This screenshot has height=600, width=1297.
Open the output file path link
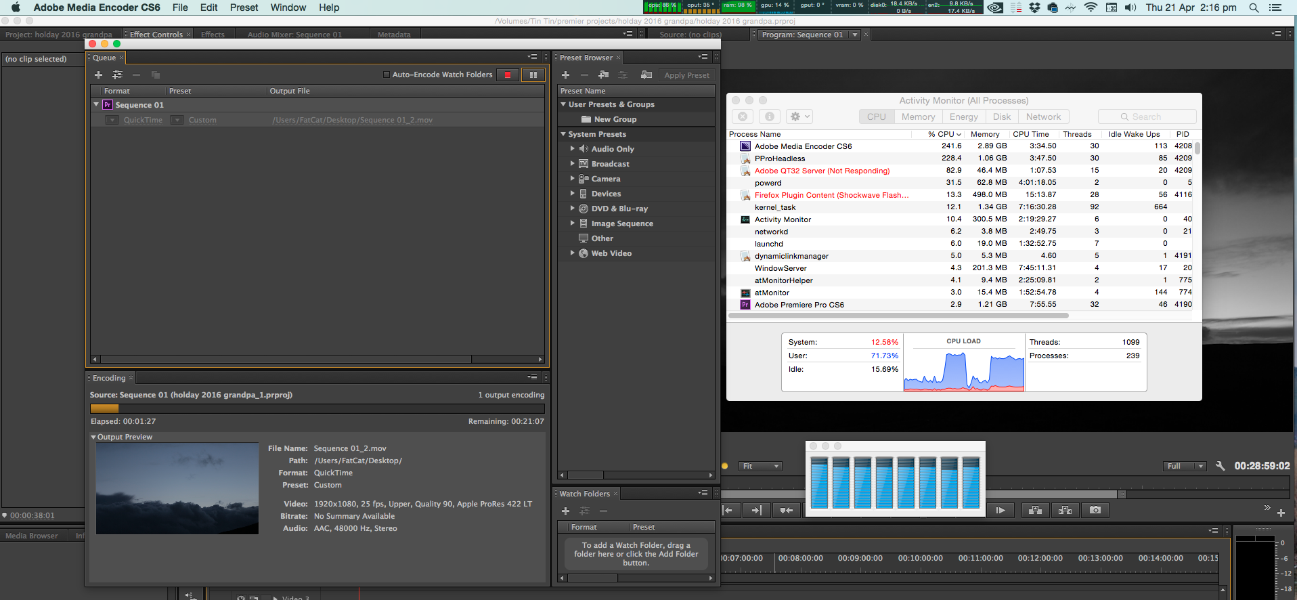(x=352, y=120)
